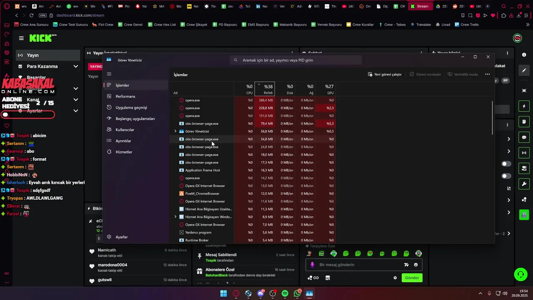The image size is (533, 300).
Task: Click the wrench icon in right rail
Action: [x=524, y=184]
